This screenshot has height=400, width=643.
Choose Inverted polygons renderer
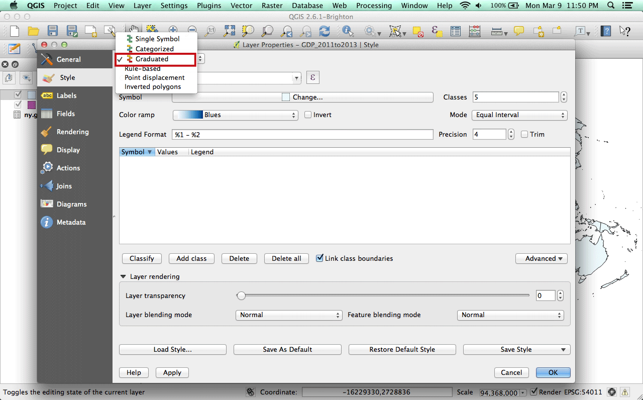coord(153,86)
